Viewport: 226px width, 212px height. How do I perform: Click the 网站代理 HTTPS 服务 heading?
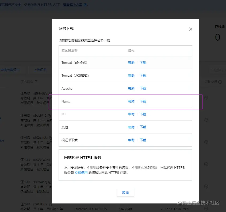click(82, 158)
